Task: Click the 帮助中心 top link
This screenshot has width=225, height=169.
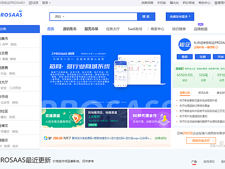Action: (204, 3)
